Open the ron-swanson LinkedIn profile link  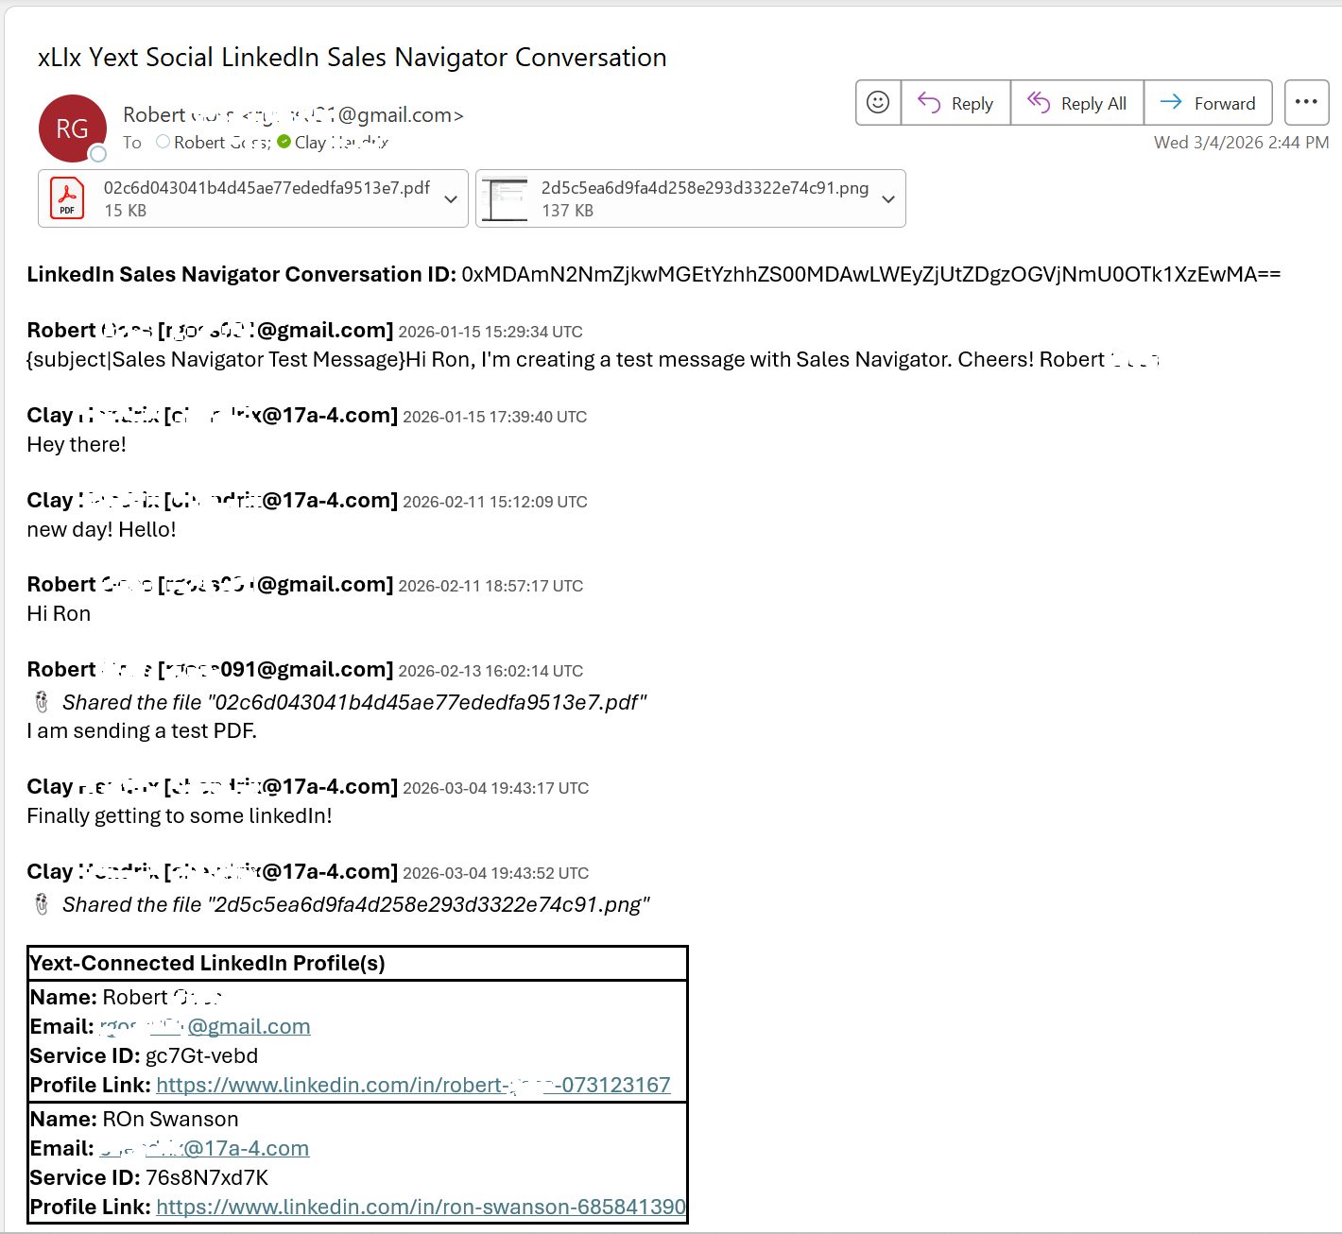tap(421, 1207)
